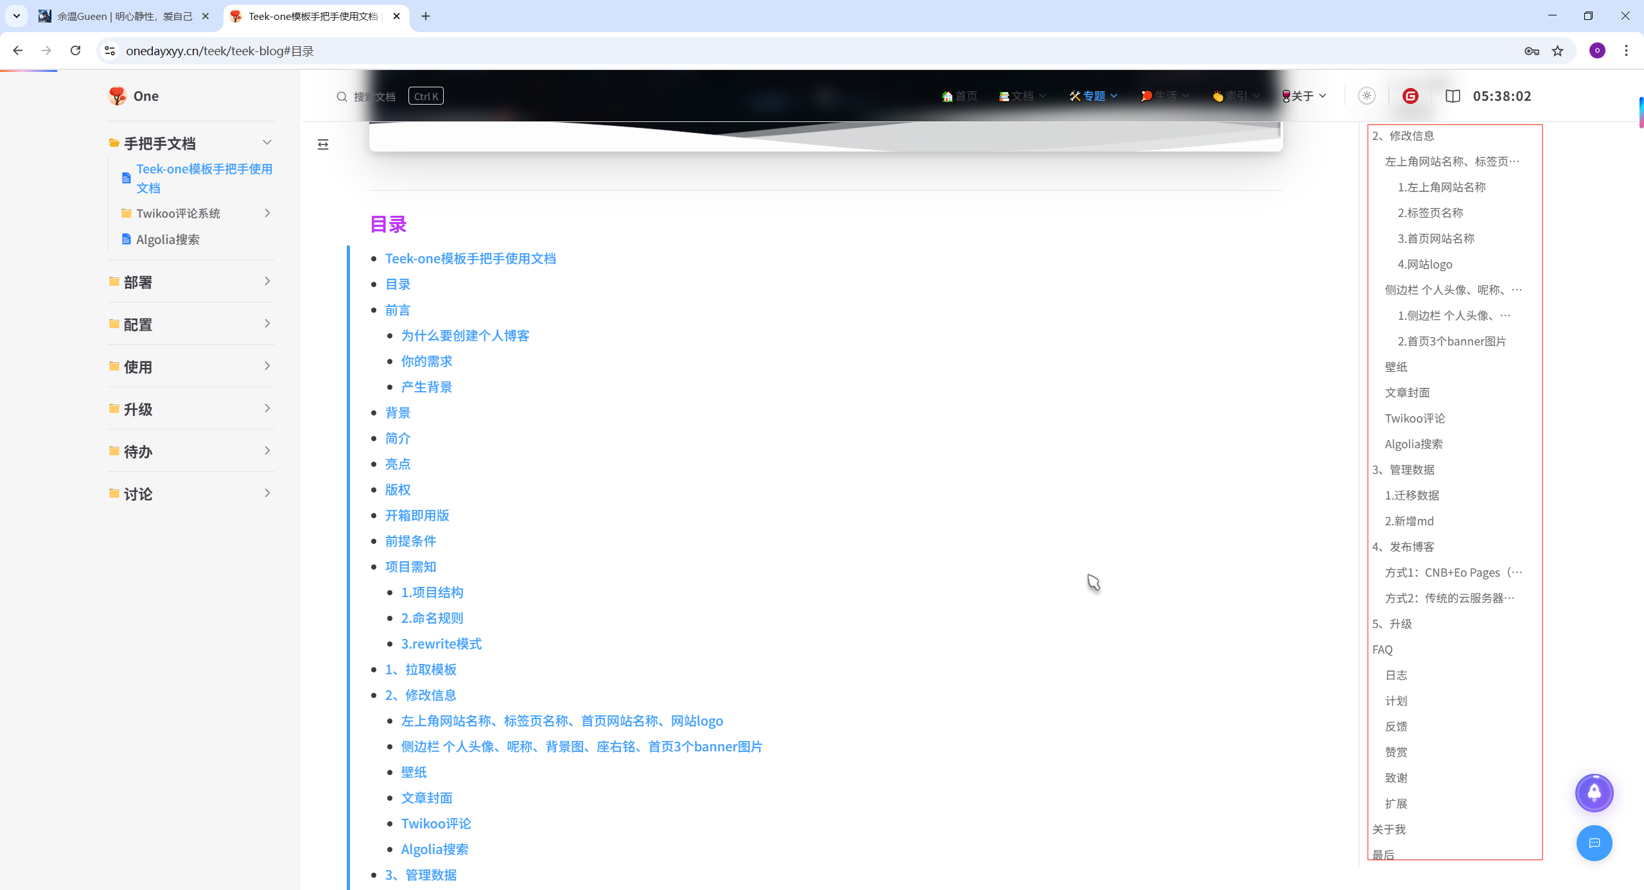Viewport: 1644px width, 890px height.
Task: Open the 为什么要创建个人博客 link
Action: point(465,335)
